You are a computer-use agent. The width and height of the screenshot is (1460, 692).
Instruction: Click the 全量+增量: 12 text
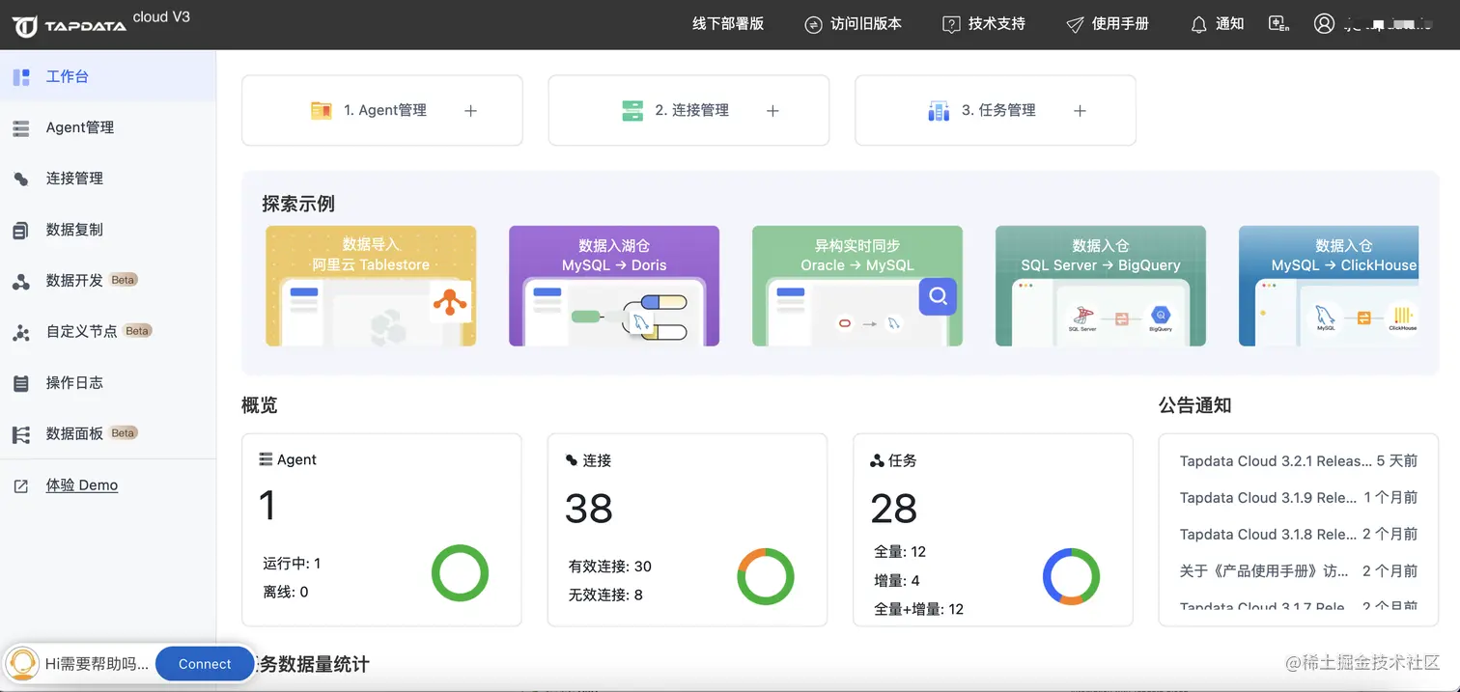pyautogui.click(x=919, y=610)
